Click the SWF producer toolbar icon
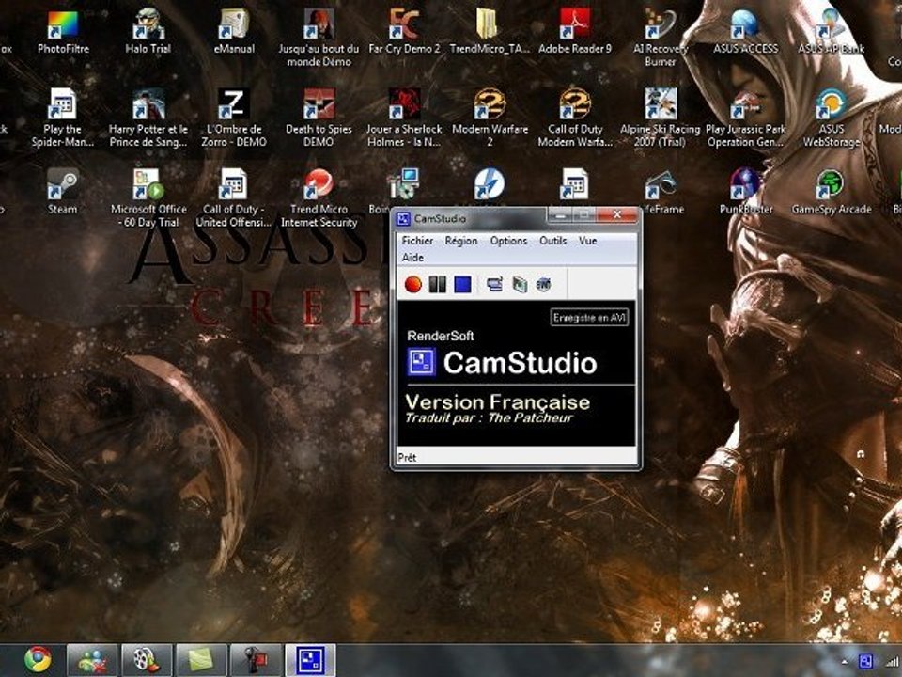This screenshot has height=677, width=902. tap(544, 284)
